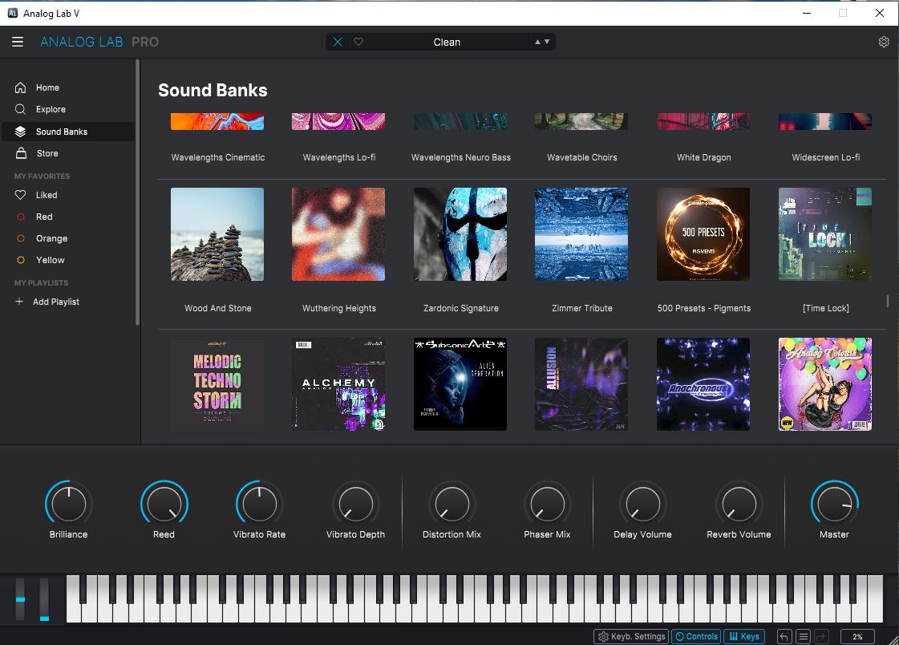Click Wavelengths Neuro Bass label
Image resolution: width=899 pixels, height=645 pixels.
coord(460,158)
